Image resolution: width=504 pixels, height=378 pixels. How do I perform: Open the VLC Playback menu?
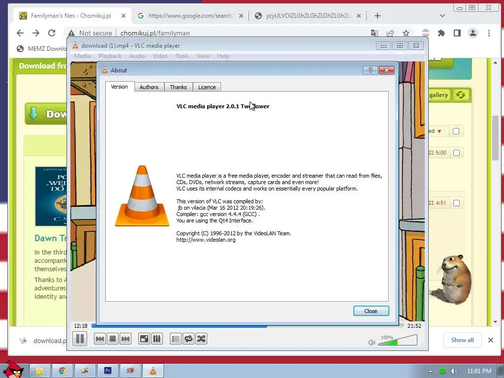110,56
